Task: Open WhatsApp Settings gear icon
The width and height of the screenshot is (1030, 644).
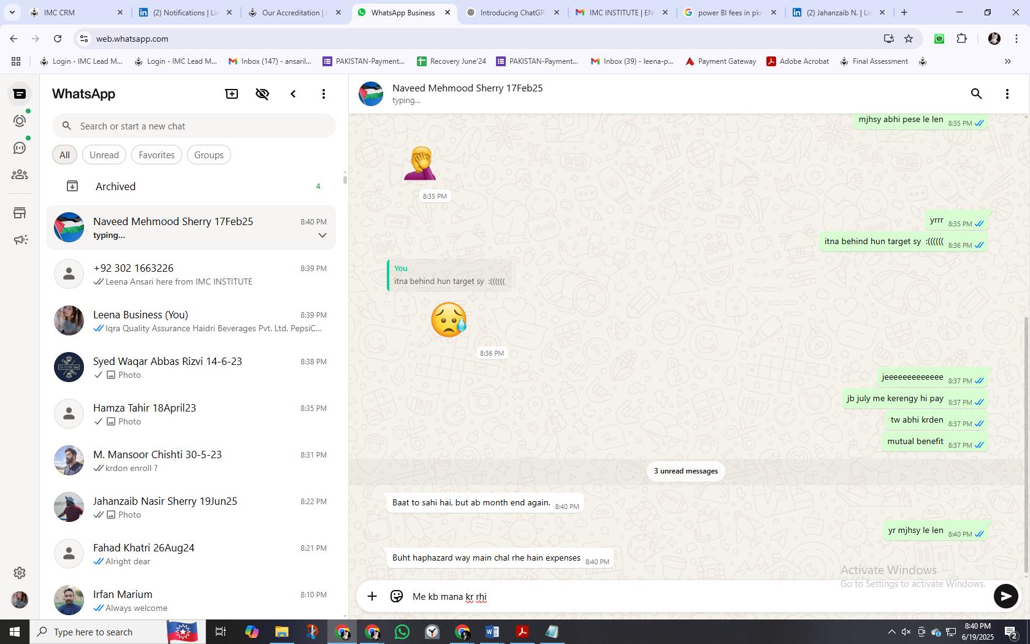Action: pos(20,572)
